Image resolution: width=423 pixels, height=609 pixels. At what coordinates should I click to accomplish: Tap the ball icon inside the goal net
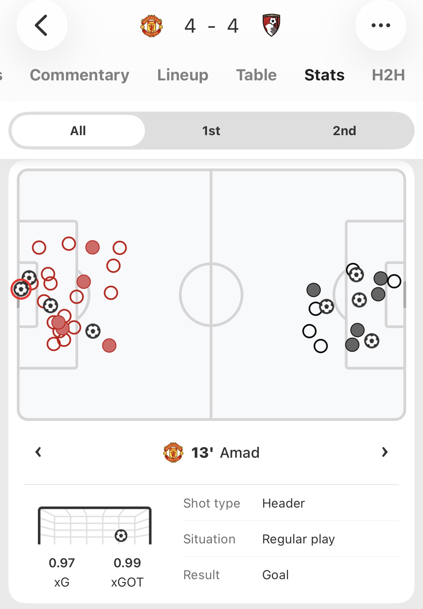tap(121, 535)
